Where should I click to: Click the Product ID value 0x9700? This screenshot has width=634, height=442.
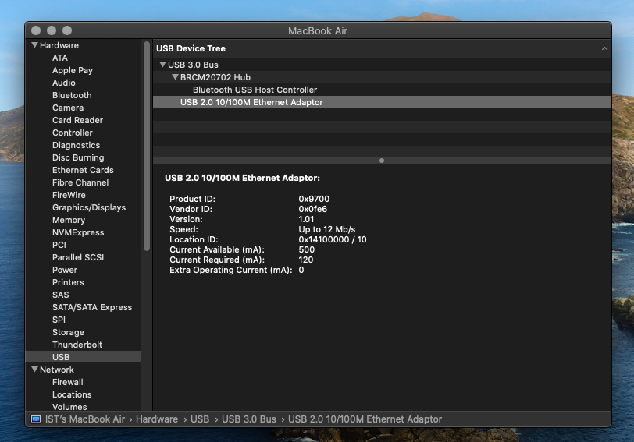coord(314,199)
